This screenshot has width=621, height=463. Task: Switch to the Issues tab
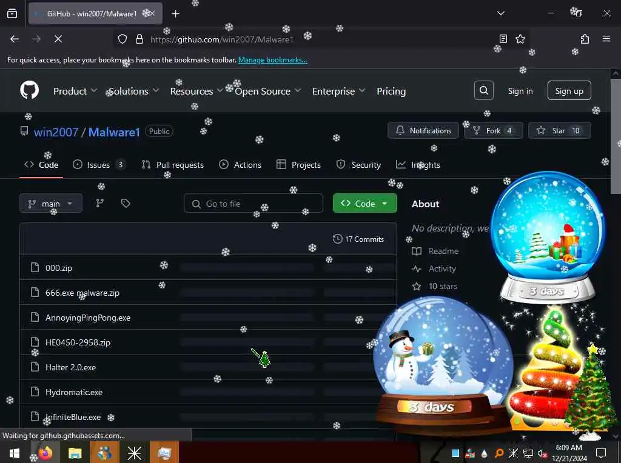tap(99, 165)
